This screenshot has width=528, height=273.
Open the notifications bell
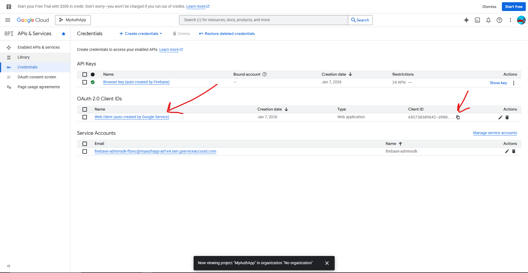tap(488, 20)
